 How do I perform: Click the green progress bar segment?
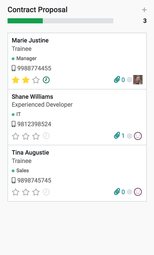coord(25,21)
